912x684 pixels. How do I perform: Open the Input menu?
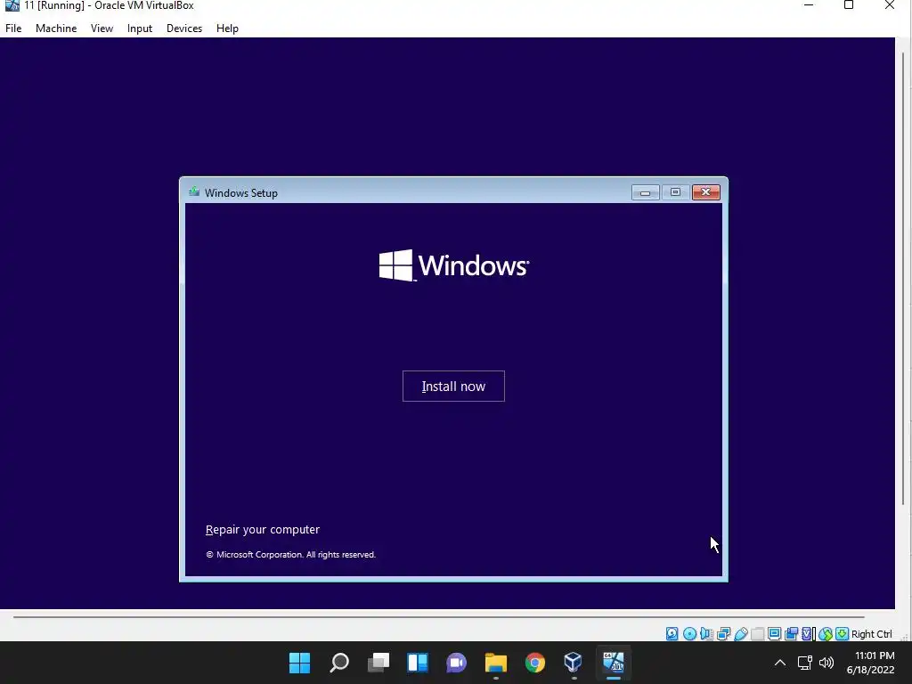coord(140,28)
